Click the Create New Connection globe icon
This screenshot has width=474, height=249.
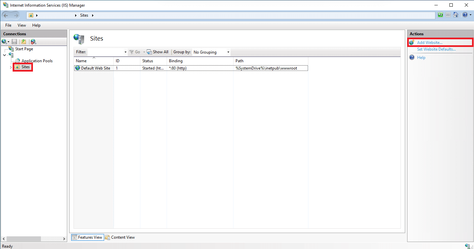click(x=4, y=42)
